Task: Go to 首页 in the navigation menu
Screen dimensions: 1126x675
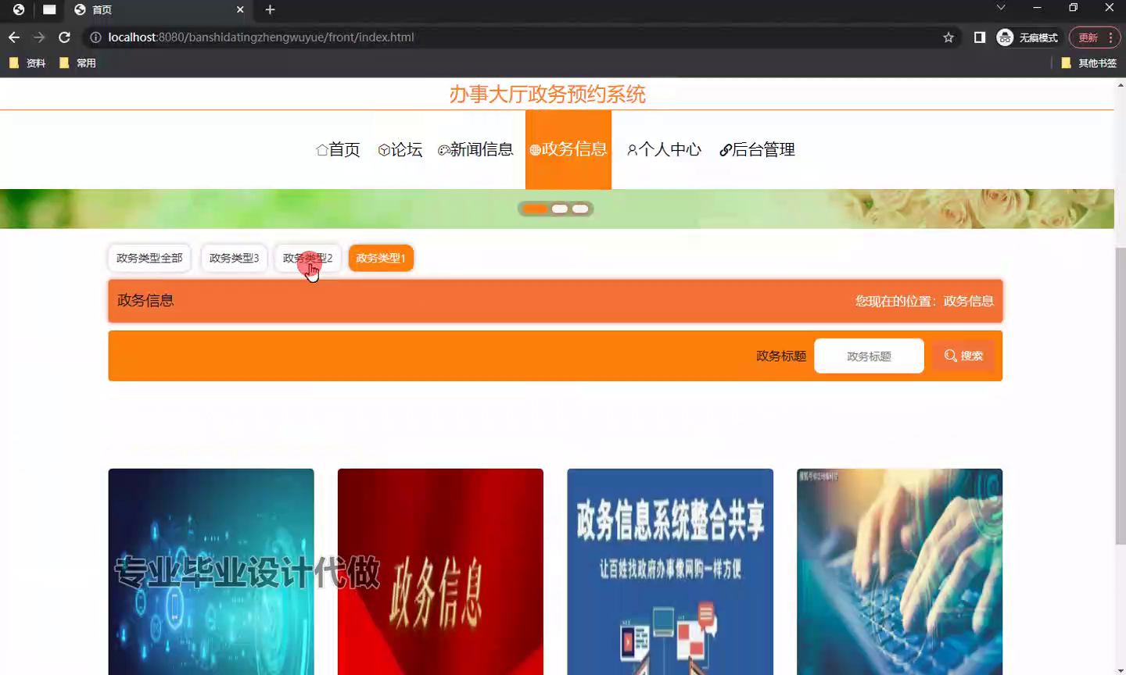Action: click(x=338, y=149)
